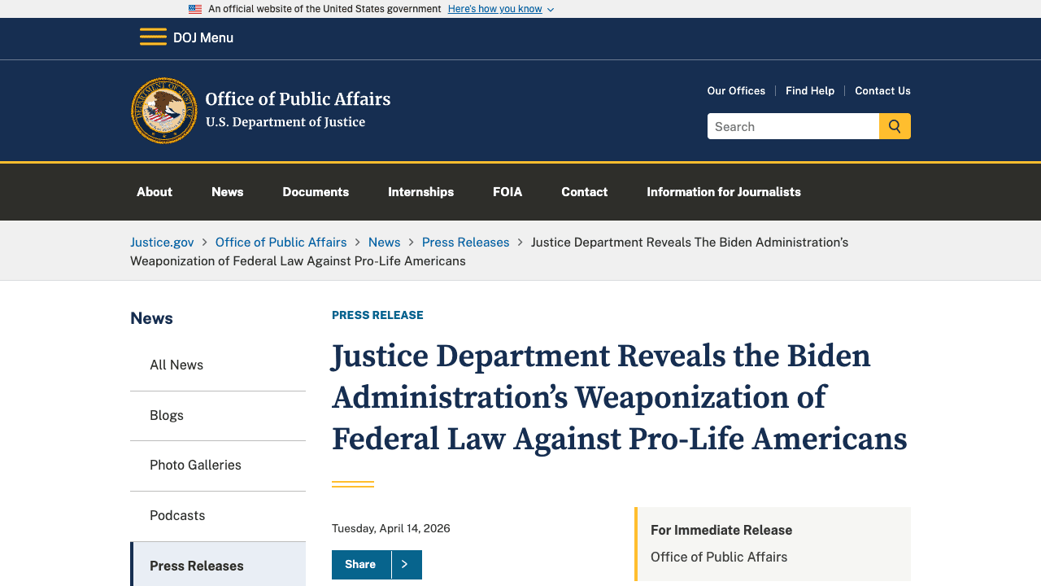1041x586 pixels.
Task: Click the Department of Justice seal logo
Action: [163, 110]
